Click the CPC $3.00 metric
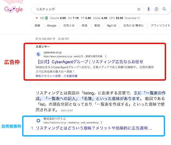The height and width of the screenshot is (145, 171). pyautogui.click(x=116, y=18)
